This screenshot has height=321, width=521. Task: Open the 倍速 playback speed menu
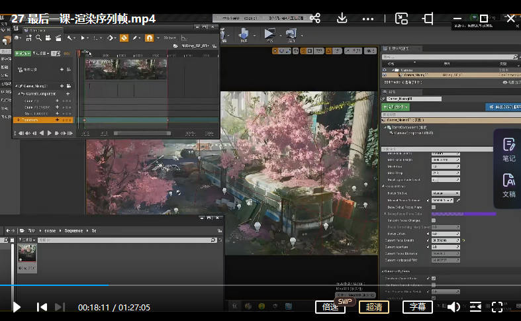click(x=330, y=307)
